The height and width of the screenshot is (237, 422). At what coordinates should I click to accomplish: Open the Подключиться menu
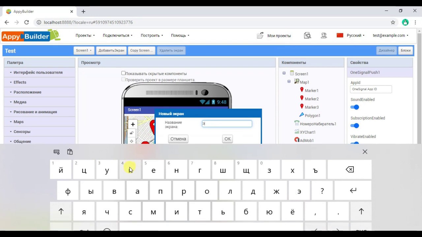pyautogui.click(x=118, y=36)
